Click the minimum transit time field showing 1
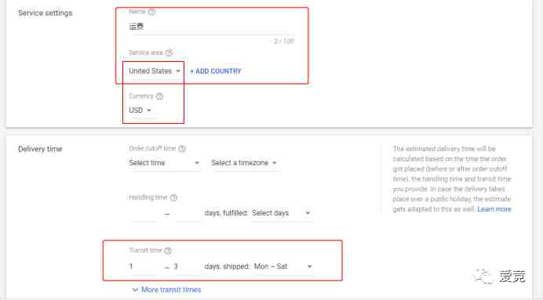 click(143, 266)
